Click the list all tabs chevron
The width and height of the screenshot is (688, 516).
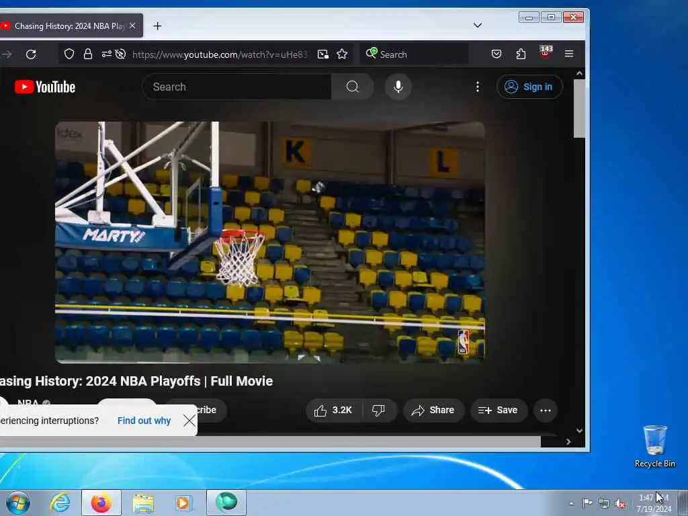point(478,26)
